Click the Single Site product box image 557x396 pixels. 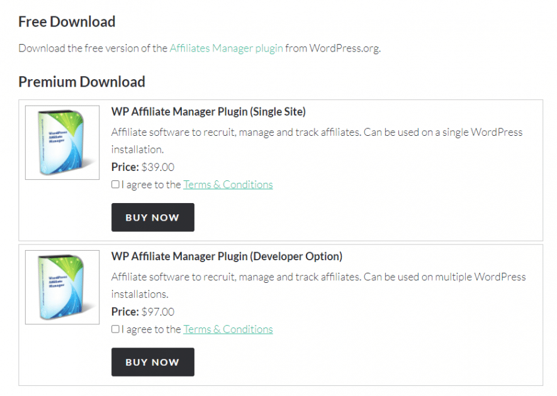(x=62, y=142)
